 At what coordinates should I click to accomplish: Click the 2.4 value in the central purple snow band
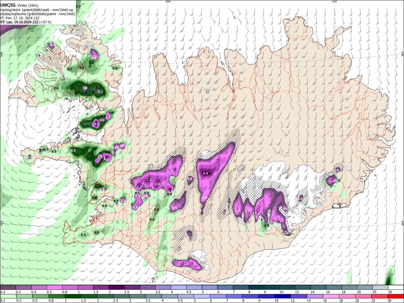pyautogui.click(x=205, y=173)
